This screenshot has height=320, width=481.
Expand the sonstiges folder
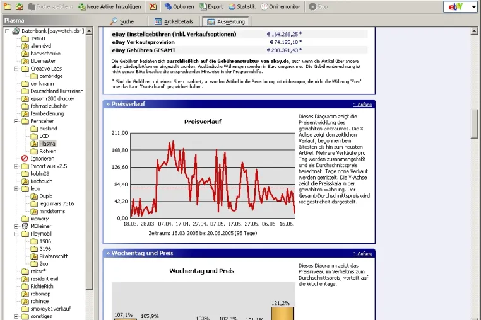tap(16, 316)
